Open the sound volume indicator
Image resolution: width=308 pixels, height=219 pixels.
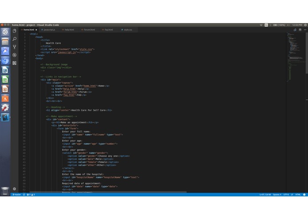289,25
